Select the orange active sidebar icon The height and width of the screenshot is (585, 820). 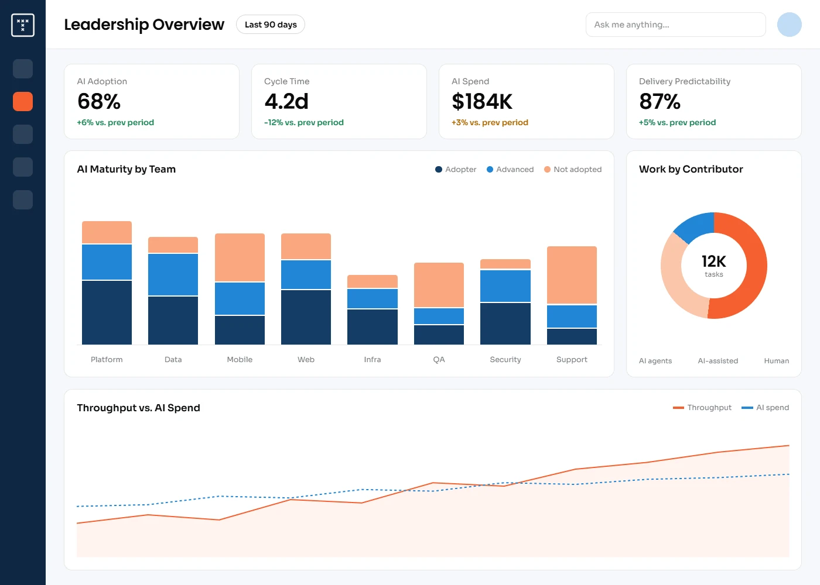pos(23,101)
